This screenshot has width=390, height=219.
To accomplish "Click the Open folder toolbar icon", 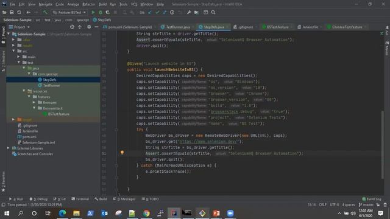I will coord(4,12).
